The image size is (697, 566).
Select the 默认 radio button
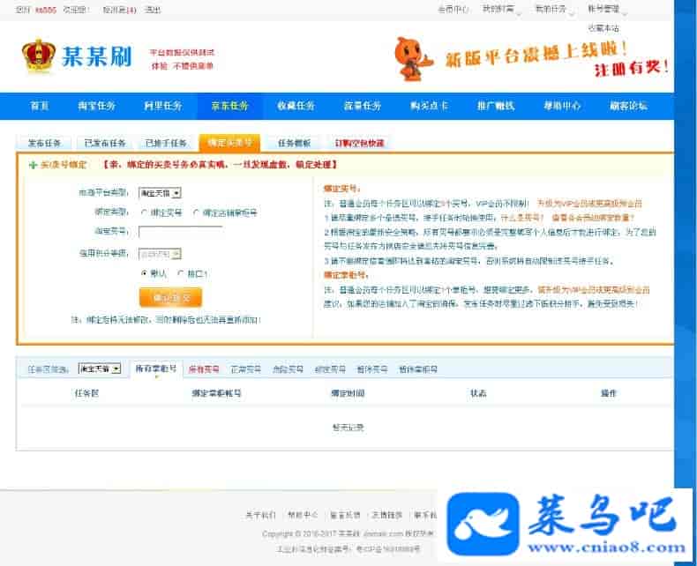144,274
